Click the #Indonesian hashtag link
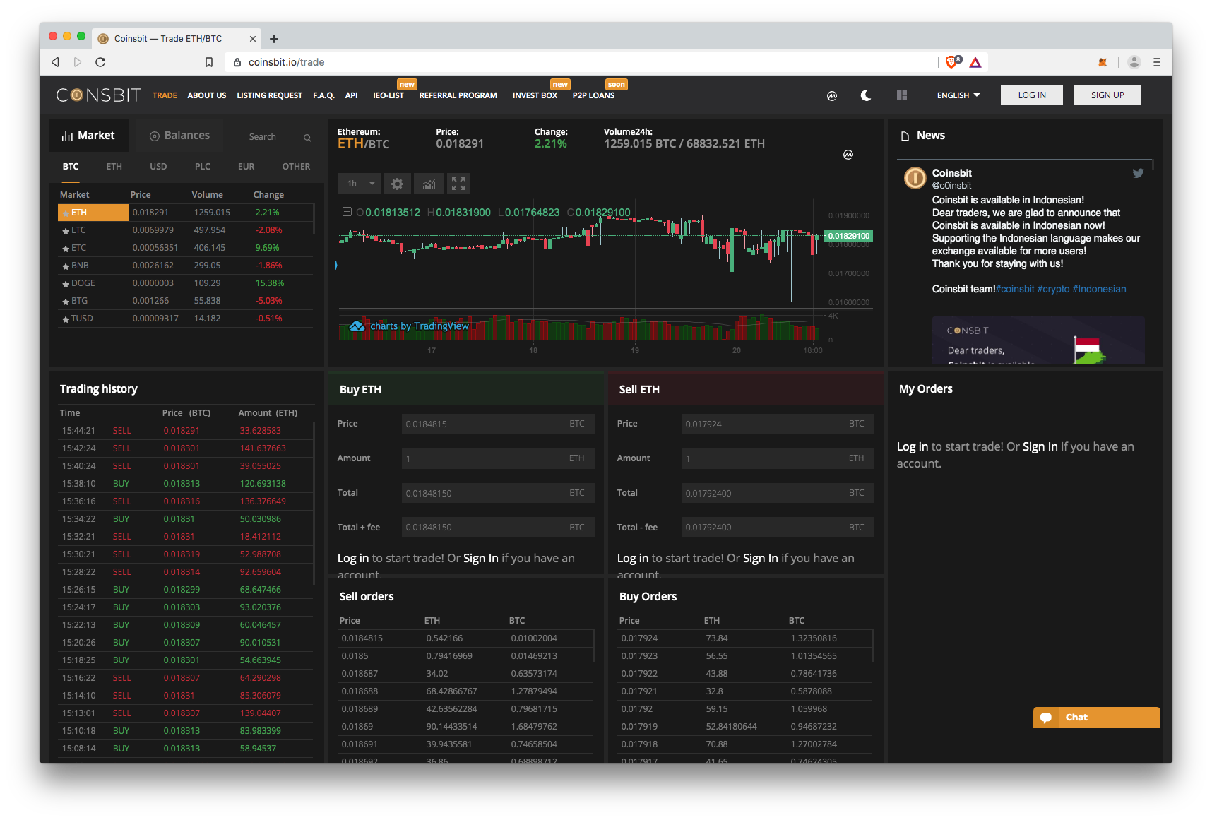 pyautogui.click(x=1099, y=289)
